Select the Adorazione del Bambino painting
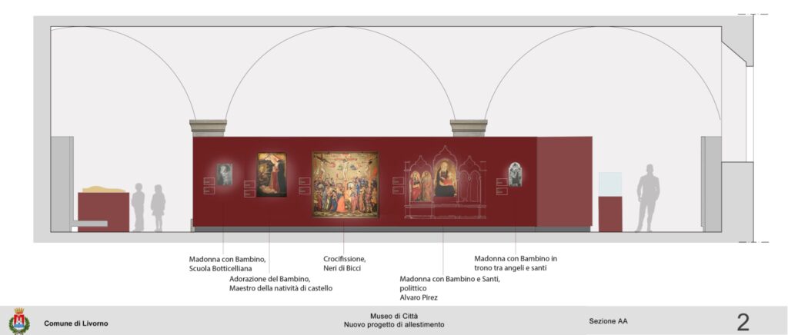 point(271,174)
